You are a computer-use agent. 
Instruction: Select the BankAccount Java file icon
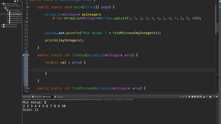click(x=9, y=16)
